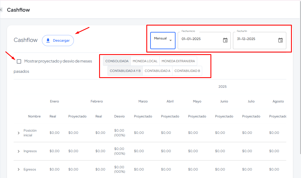The image size is (301, 178).
Task: Select the CONTABILIDAD A Y B tab
Action: pyautogui.click(x=125, y=71)
